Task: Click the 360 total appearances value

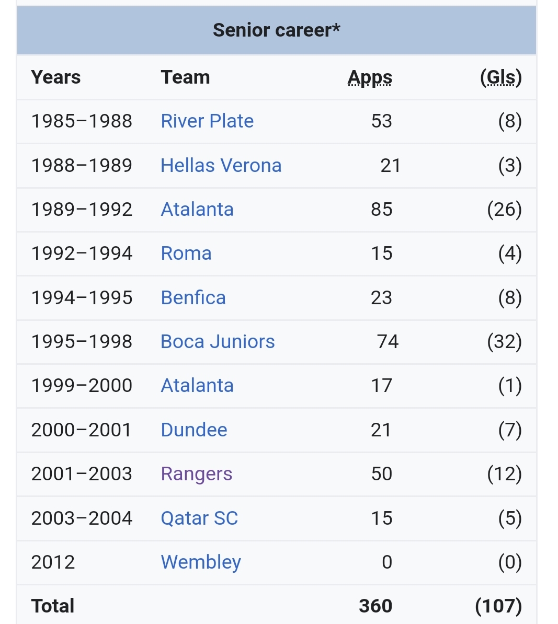Action: point(375,606)
